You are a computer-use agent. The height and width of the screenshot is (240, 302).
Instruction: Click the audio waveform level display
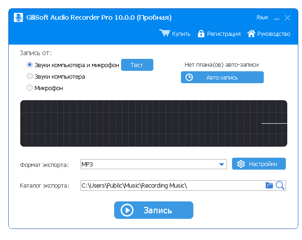click(154, 123)
